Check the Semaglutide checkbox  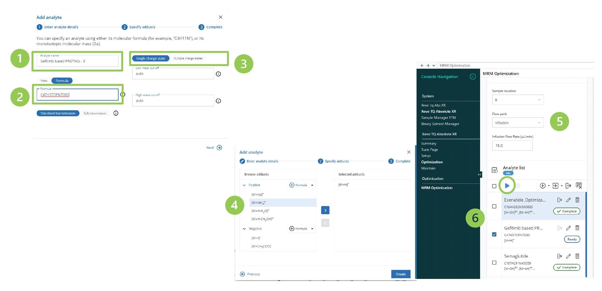coord(494,262)
